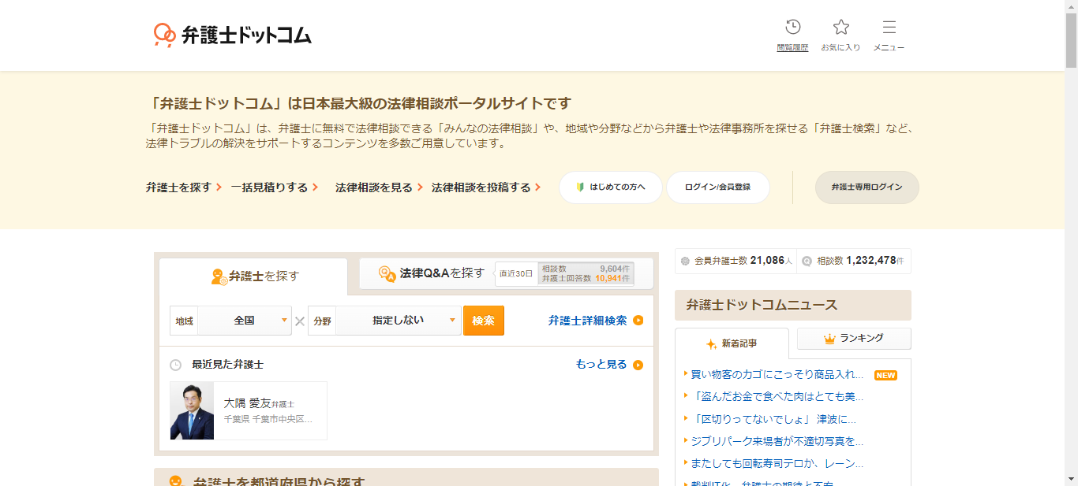Open news article 買い物客のカゴにこっそり商品入れ
The height and width of the screenshot is (486, 1078).
pos(777,375)
